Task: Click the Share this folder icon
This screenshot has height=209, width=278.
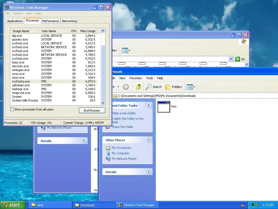Action: click(108, 127)
